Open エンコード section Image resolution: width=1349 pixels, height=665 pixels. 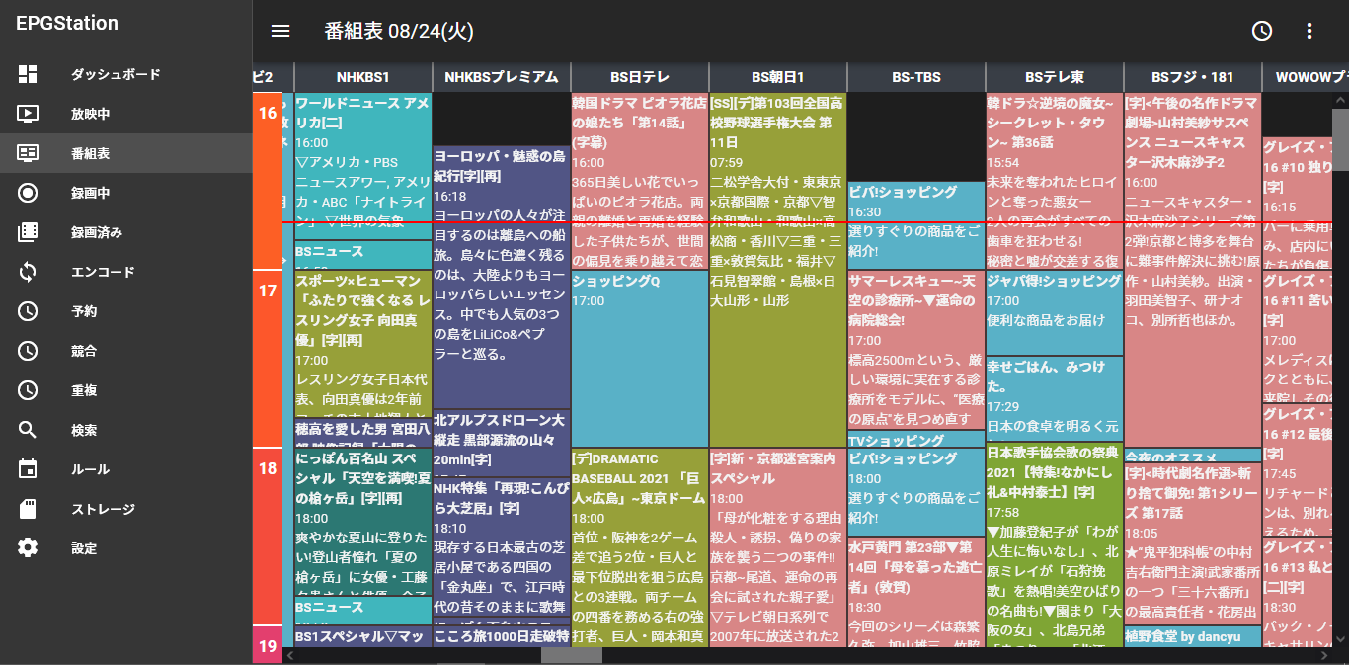(126, 272)
